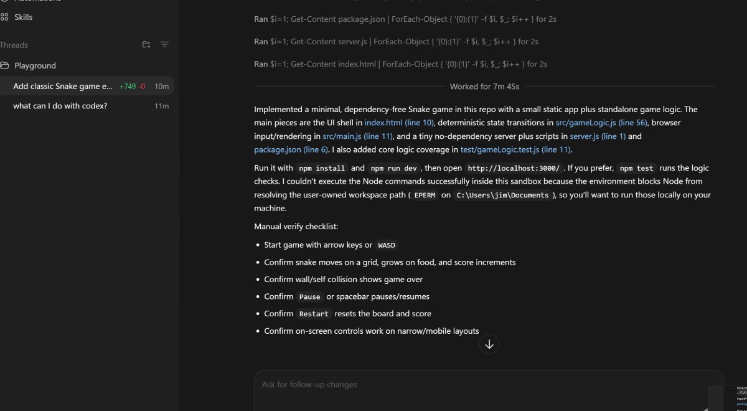Click the +749 -0 diff stats

pyautogui.click(x=132, y=87)
